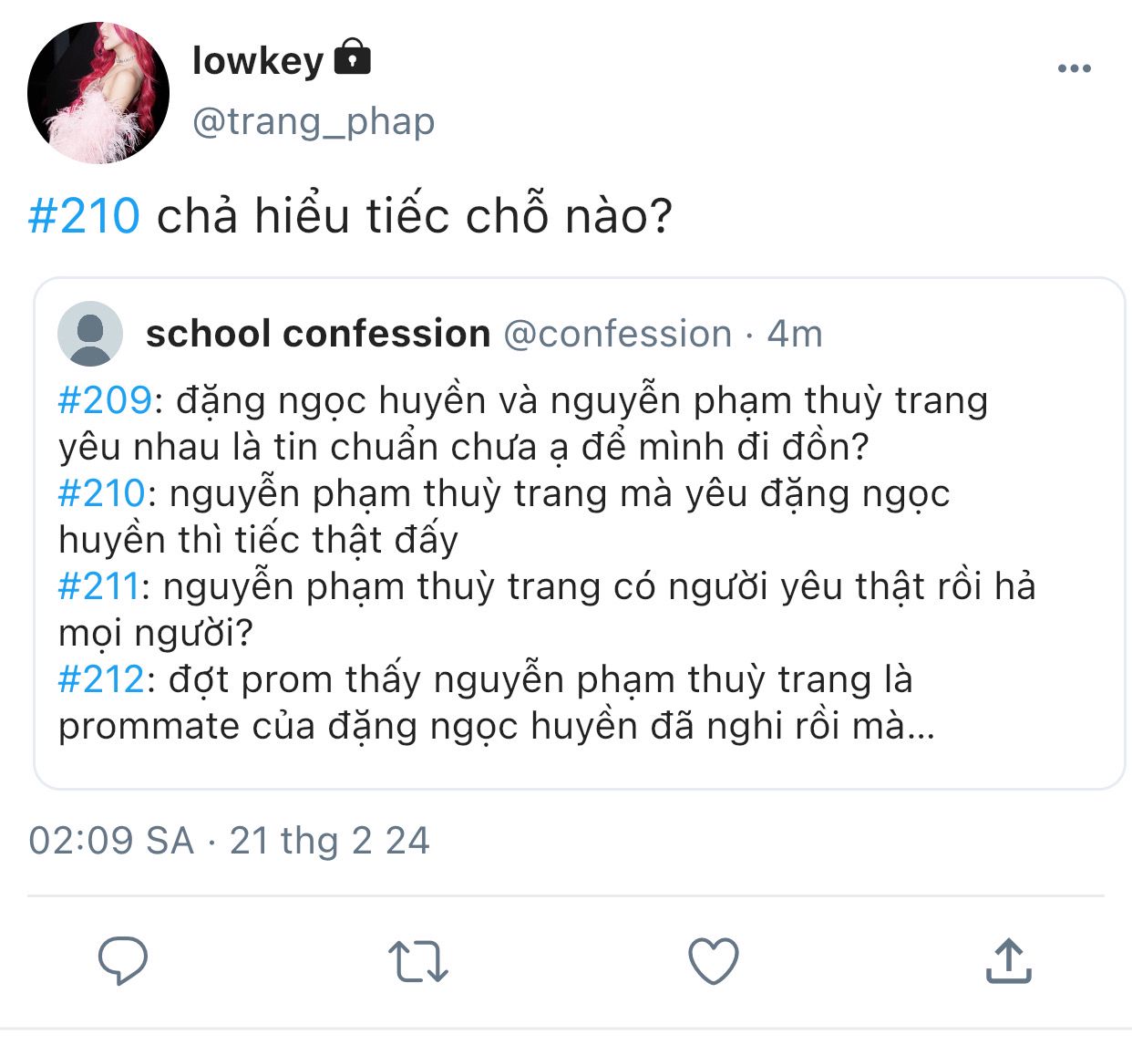Click the reply speech bubble icon

pyautogui.click(x=122, y=961)
